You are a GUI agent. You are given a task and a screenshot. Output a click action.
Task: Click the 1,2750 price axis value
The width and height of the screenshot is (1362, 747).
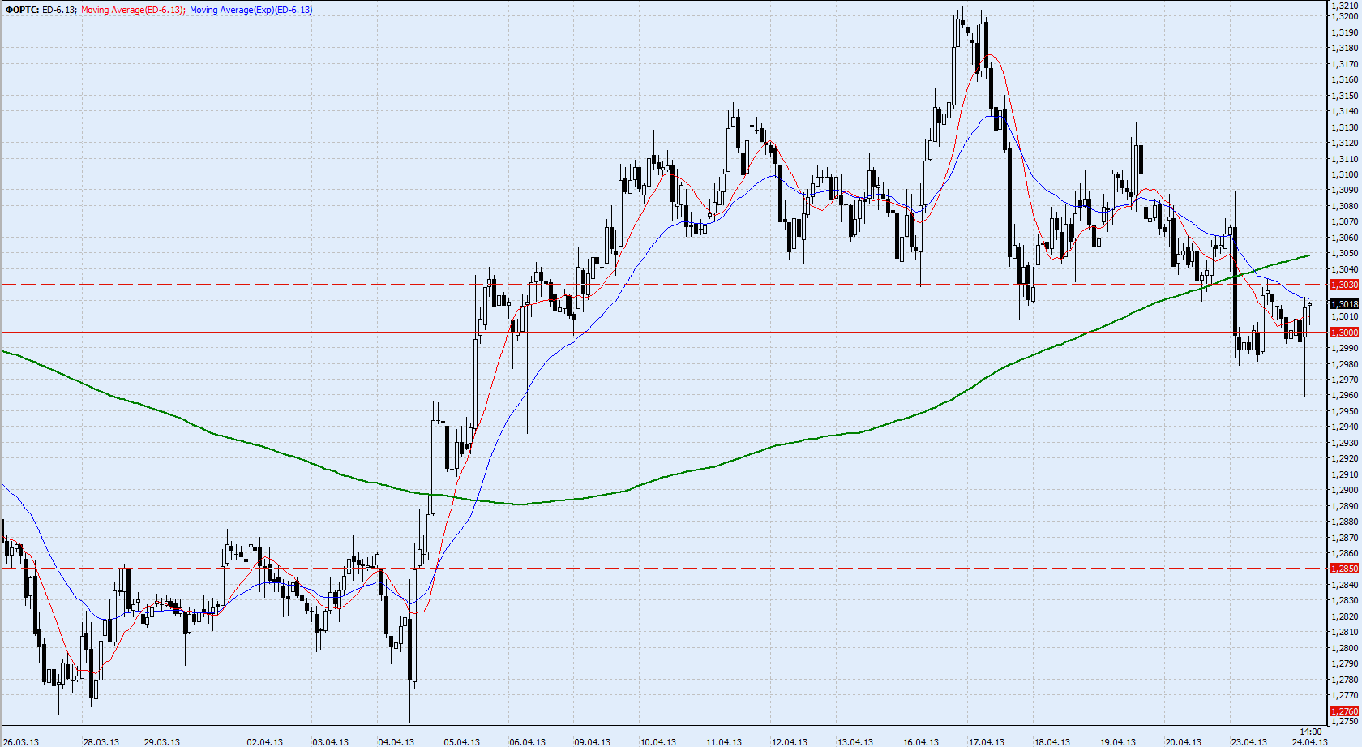click(x=1345, y=721)
